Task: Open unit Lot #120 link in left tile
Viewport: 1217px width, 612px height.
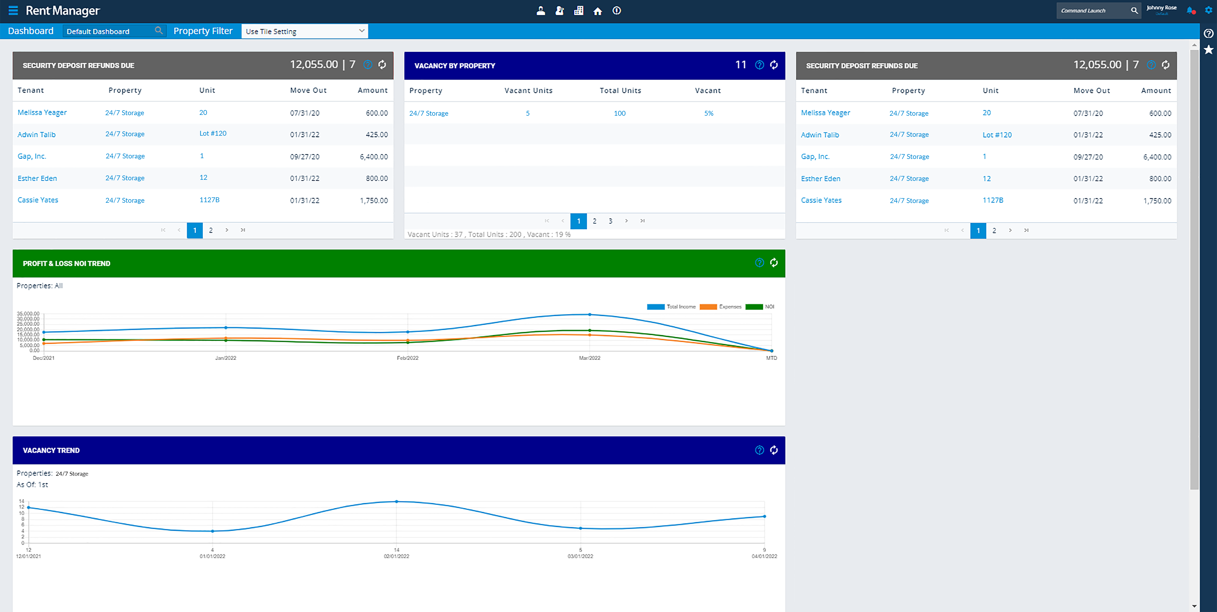Action: coord(213,133)
